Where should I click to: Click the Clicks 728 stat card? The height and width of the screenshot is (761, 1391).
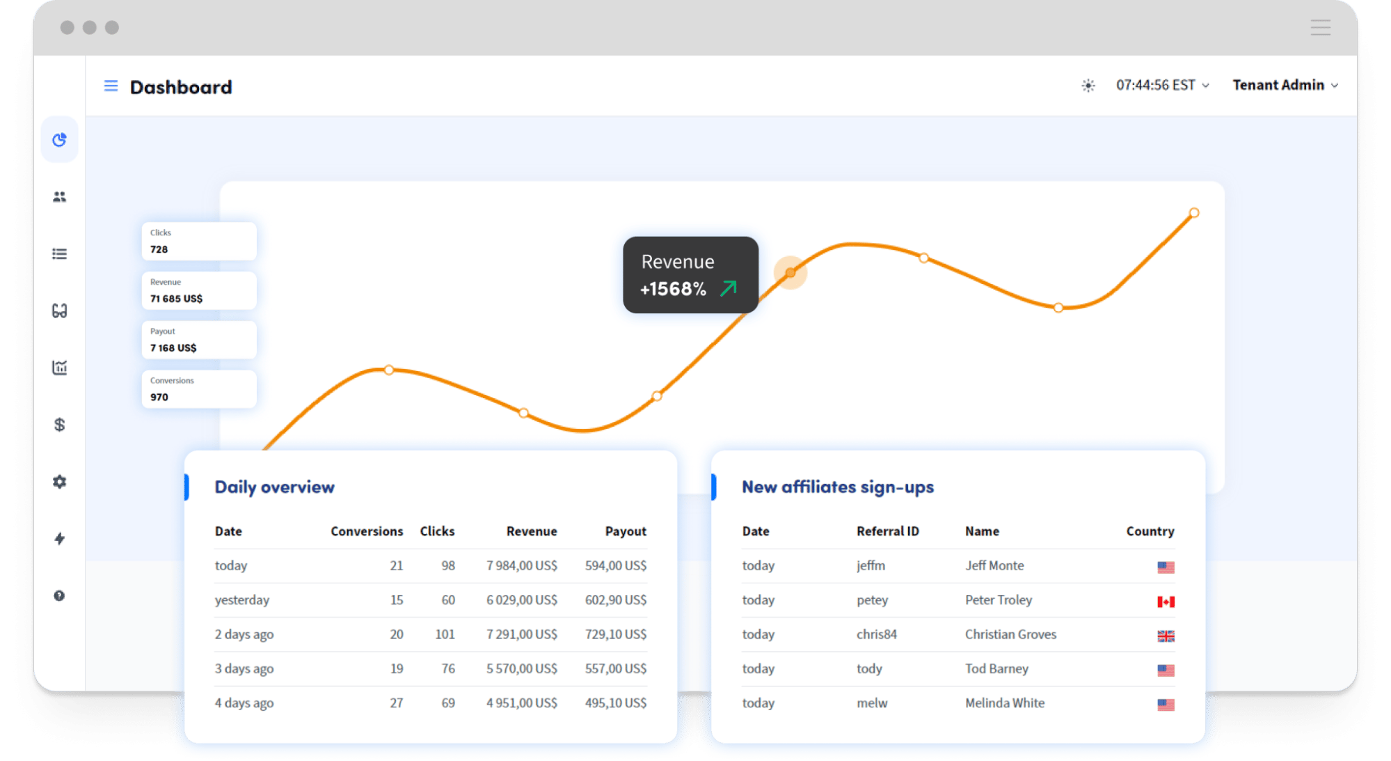pos(198,241)
